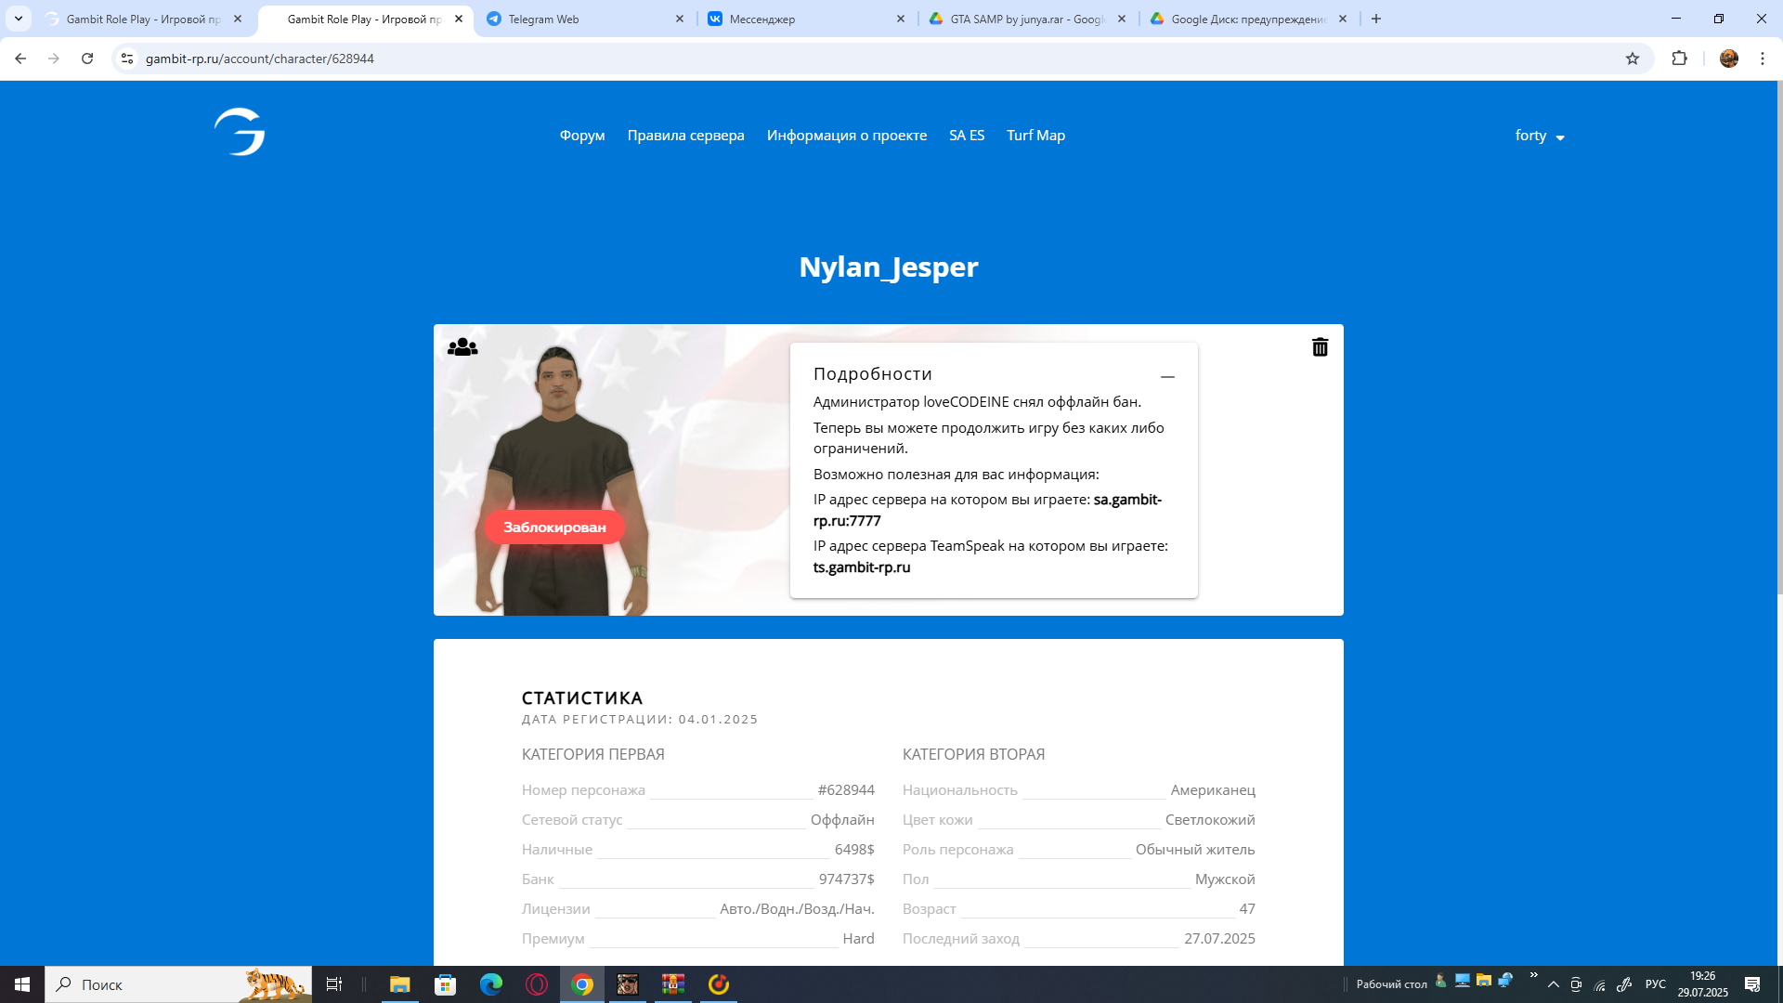Viewport: 1783px width, 1003px height.
Task: Click the red Заблокирован status badge
Action: [554, 528]
